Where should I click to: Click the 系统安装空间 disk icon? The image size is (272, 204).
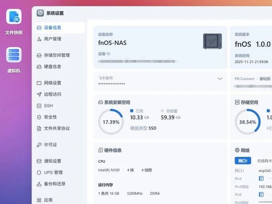(101, 102)
